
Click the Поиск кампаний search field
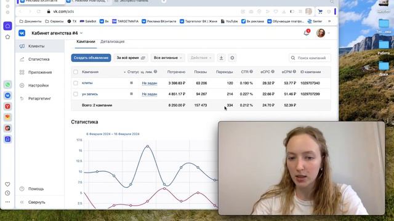coord(310,58)
